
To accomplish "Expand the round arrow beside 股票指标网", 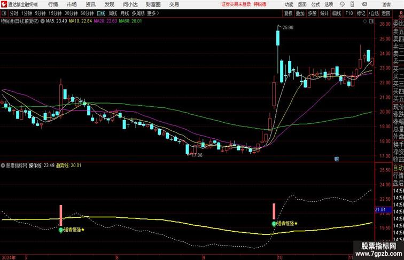I will coord(3,166).
